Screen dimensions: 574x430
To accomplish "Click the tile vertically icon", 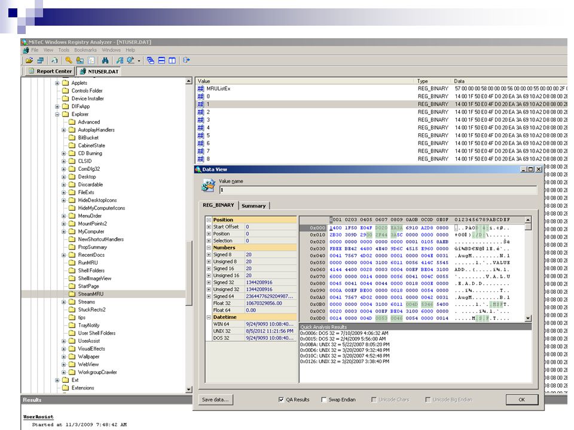I will tap(172, 60).
